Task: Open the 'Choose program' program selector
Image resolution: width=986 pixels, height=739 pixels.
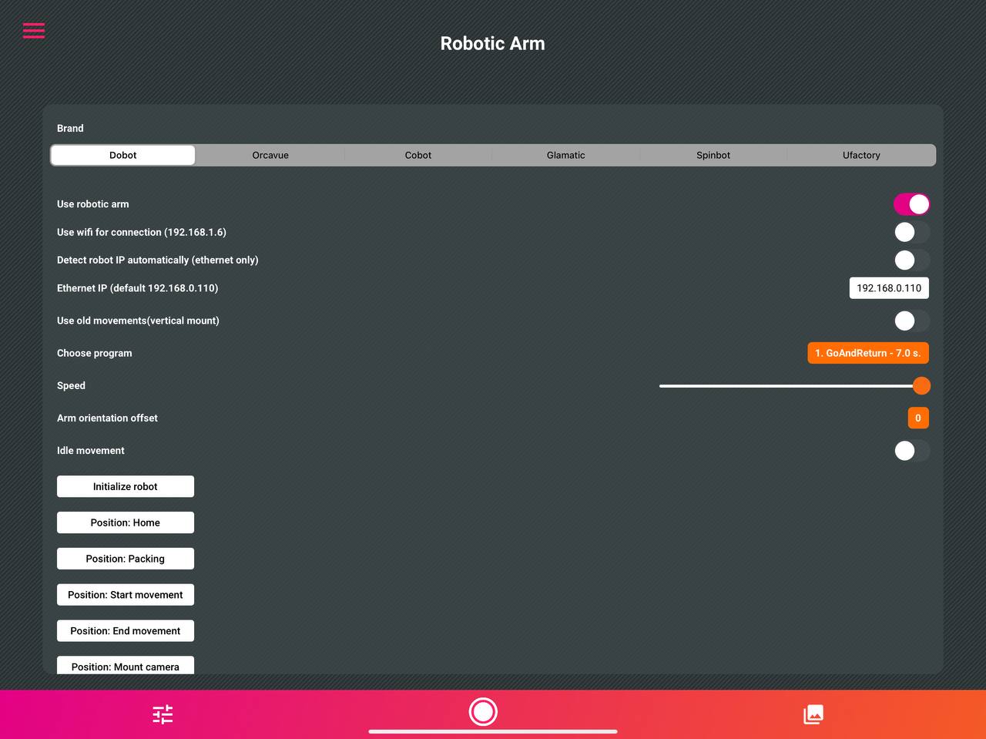Action: pos(867,352)
